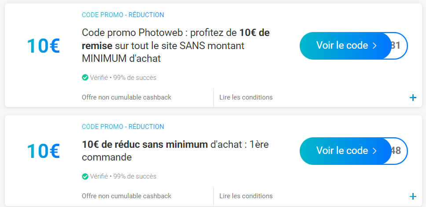The image size is (426, 207).
Task: Expand conditions with first offer's plus icon
Action: (x=413, y=98)
